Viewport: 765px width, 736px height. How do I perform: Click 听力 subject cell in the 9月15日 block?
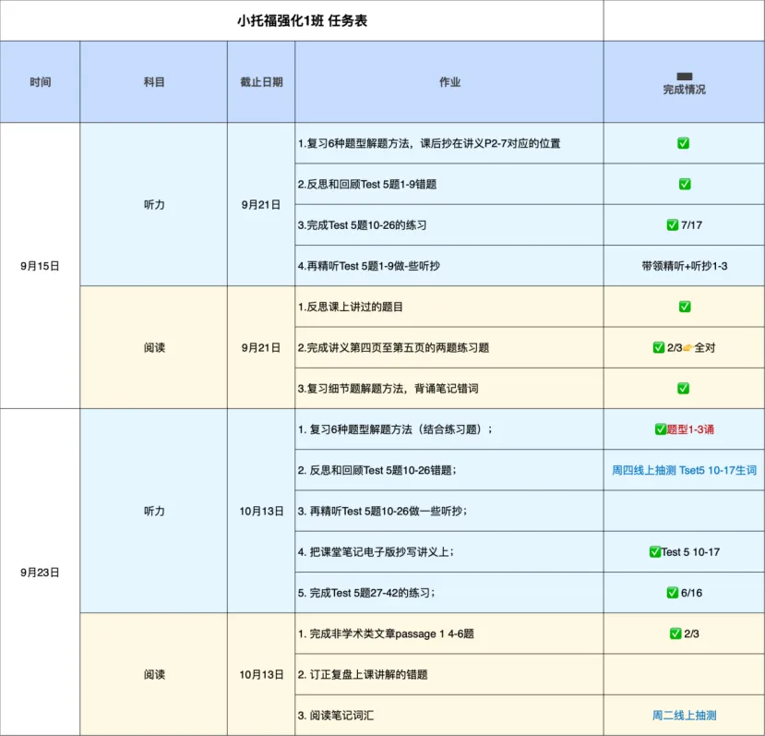[x=154, y=204]
